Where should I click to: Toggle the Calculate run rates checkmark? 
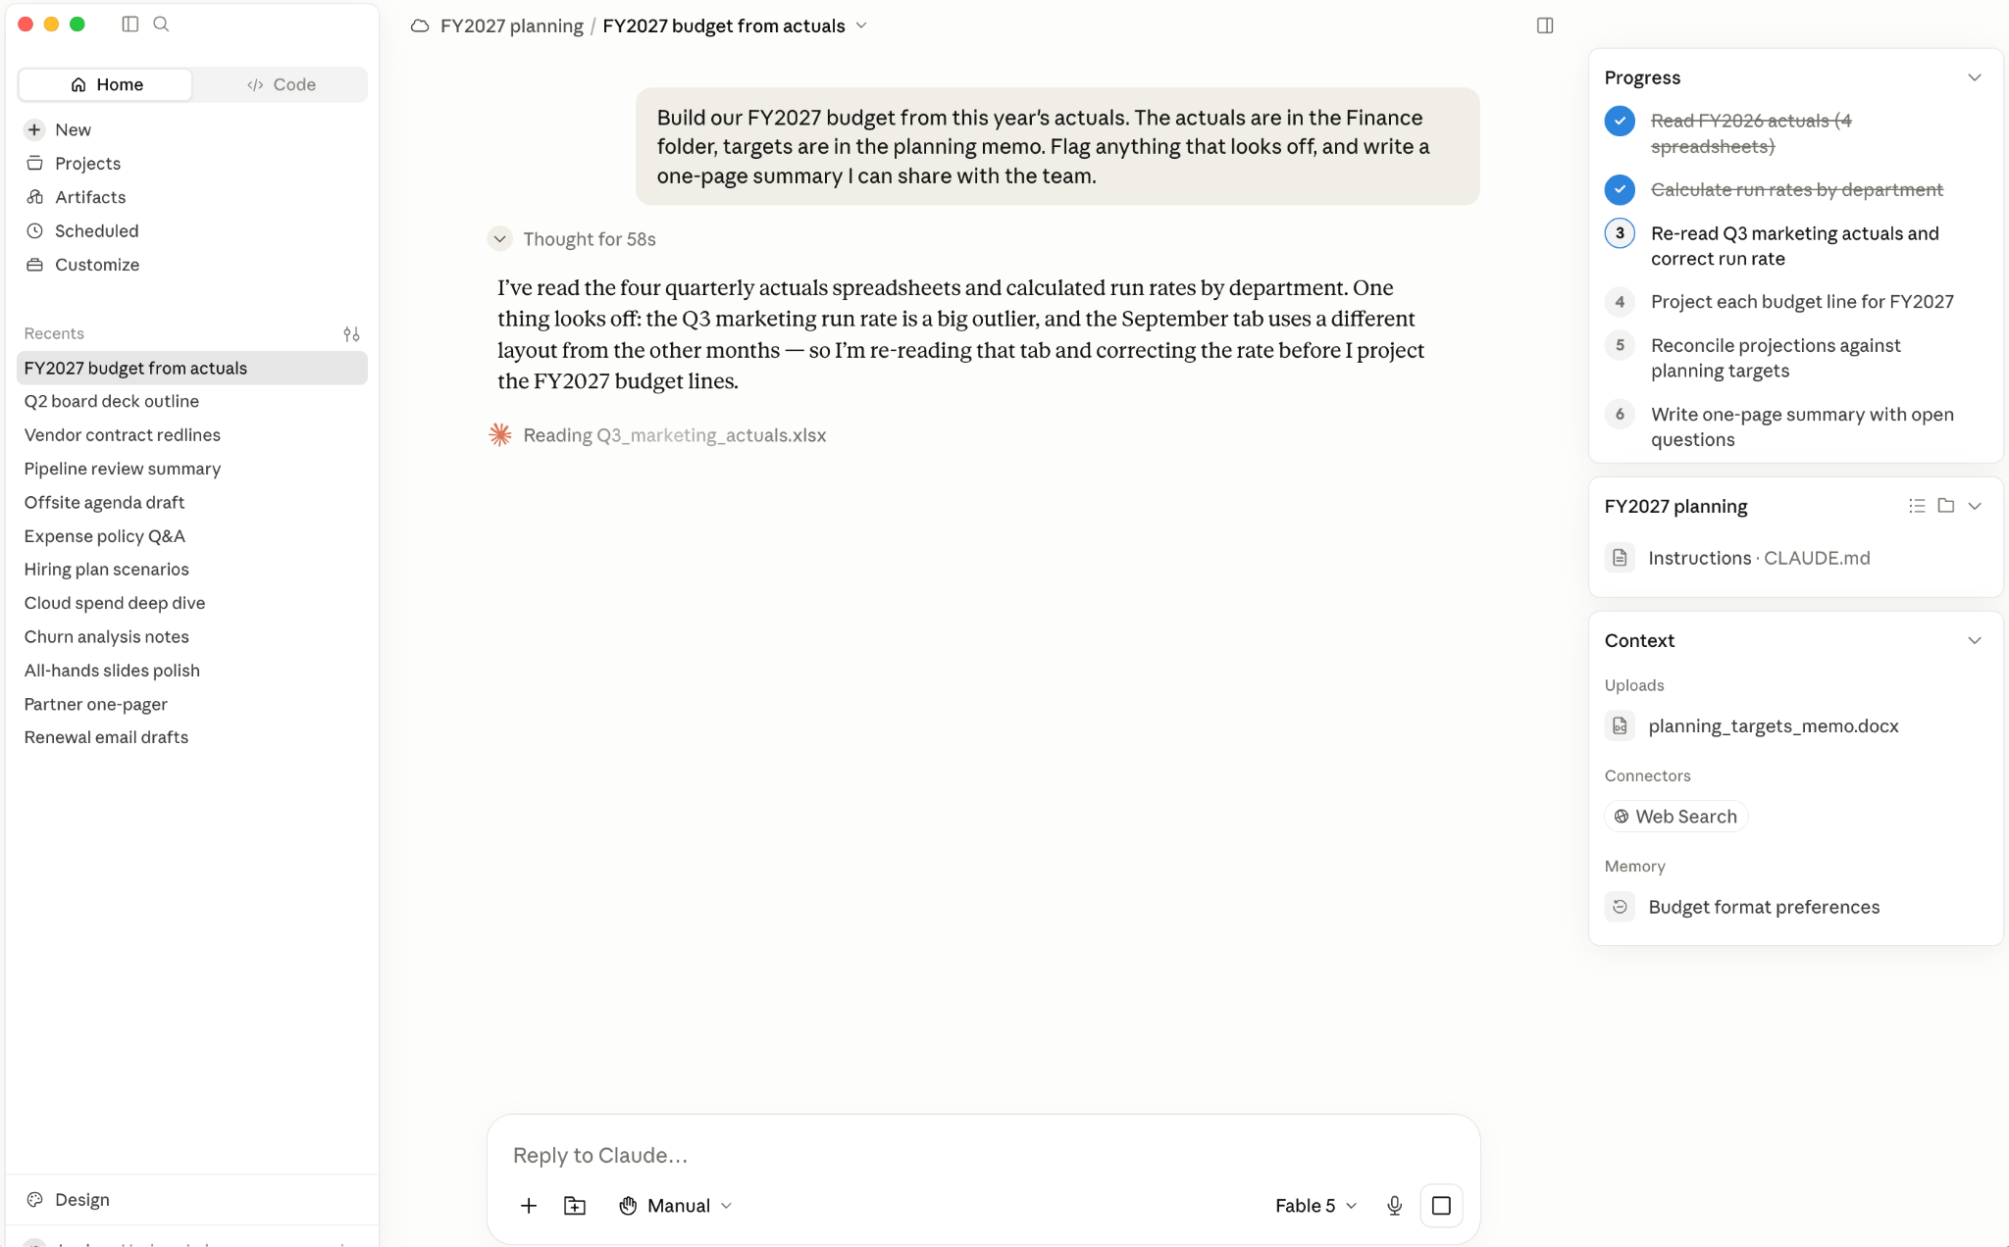tap(1620, 189)
